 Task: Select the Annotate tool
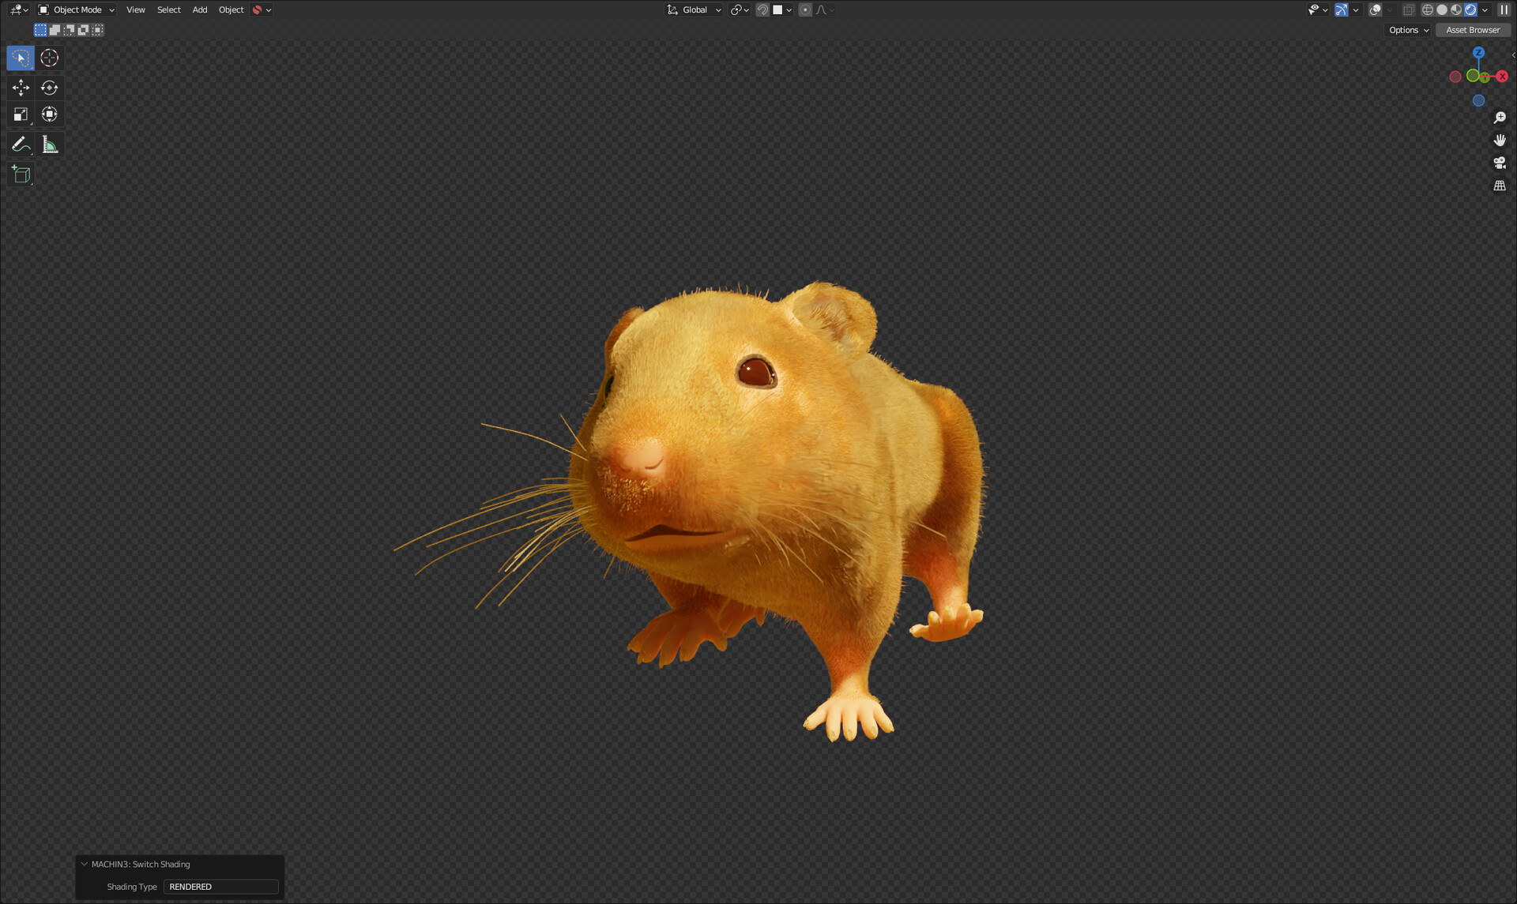[20, 143]
